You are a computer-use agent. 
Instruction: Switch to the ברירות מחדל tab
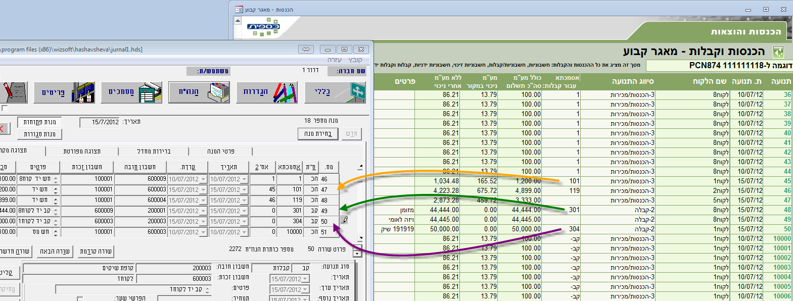(x=154, y=151)
